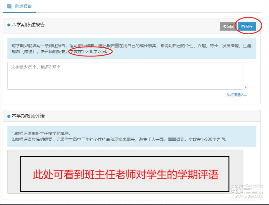Select the 本学期教师评语 section heading
The height and width of the screenshot is (205, 269).
(28, 116)
